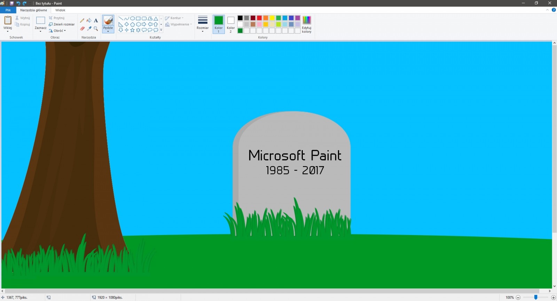This screenshot has height=301, width=557.
Task: Select the Text tool letter A
Action: tap(96, 21)
